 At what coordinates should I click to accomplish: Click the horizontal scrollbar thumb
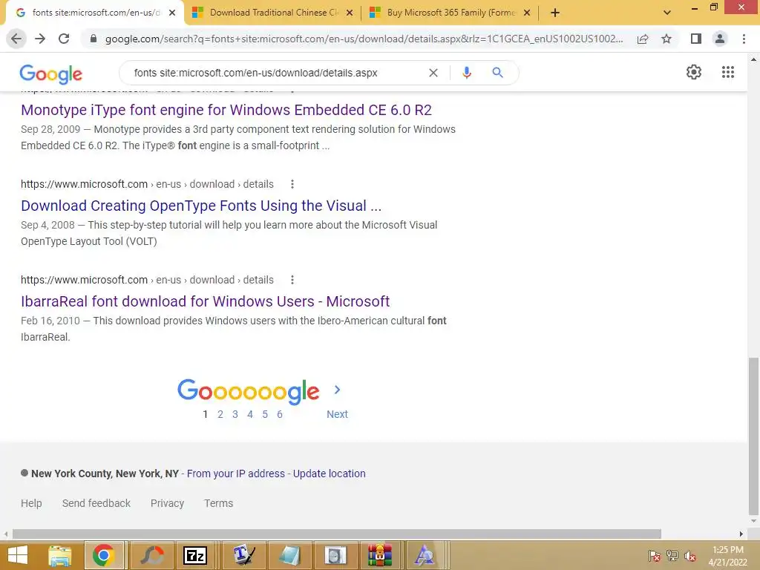click(x=337, y=534)
